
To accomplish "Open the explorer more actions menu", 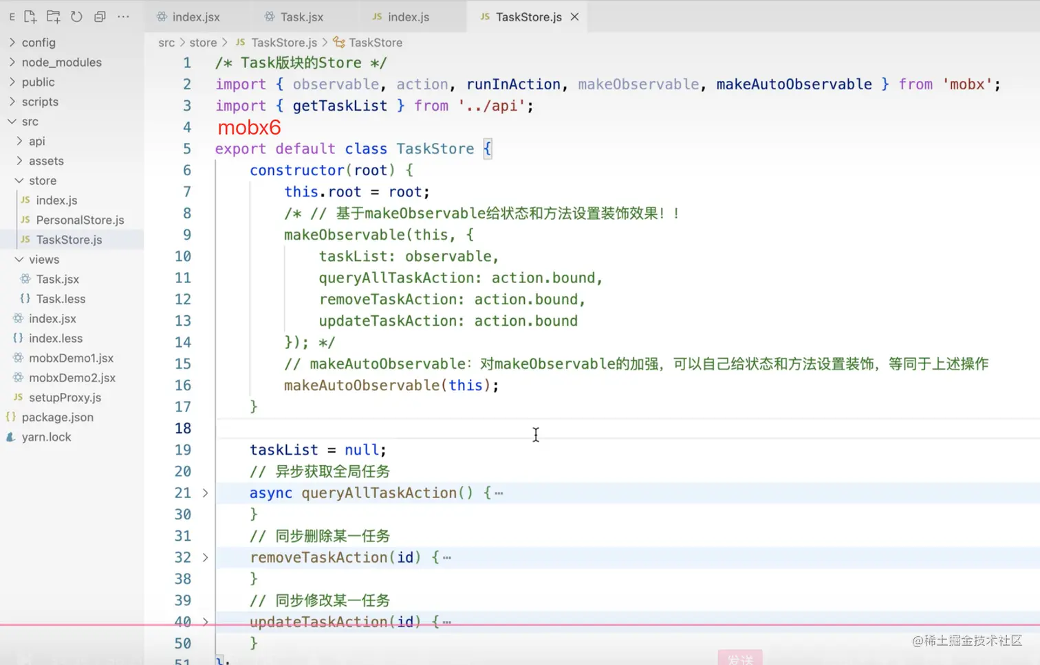I will tap(123, 16).
